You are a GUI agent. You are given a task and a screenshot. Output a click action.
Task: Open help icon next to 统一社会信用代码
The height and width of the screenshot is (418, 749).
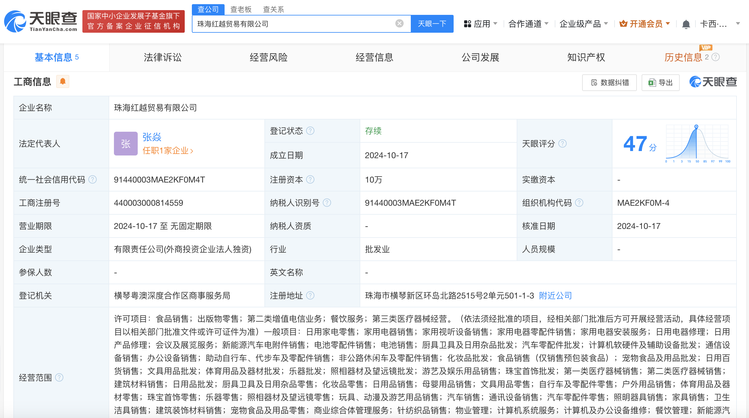[x=93, y=180]
